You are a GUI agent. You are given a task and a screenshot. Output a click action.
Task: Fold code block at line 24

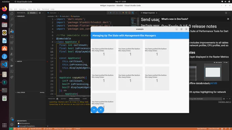pyautogui.click(x=55, y=94)
